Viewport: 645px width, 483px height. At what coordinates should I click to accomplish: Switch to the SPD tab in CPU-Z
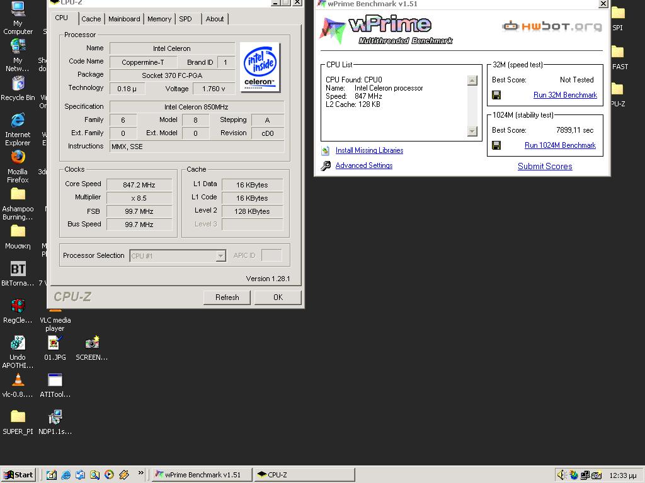click(186, 19)
